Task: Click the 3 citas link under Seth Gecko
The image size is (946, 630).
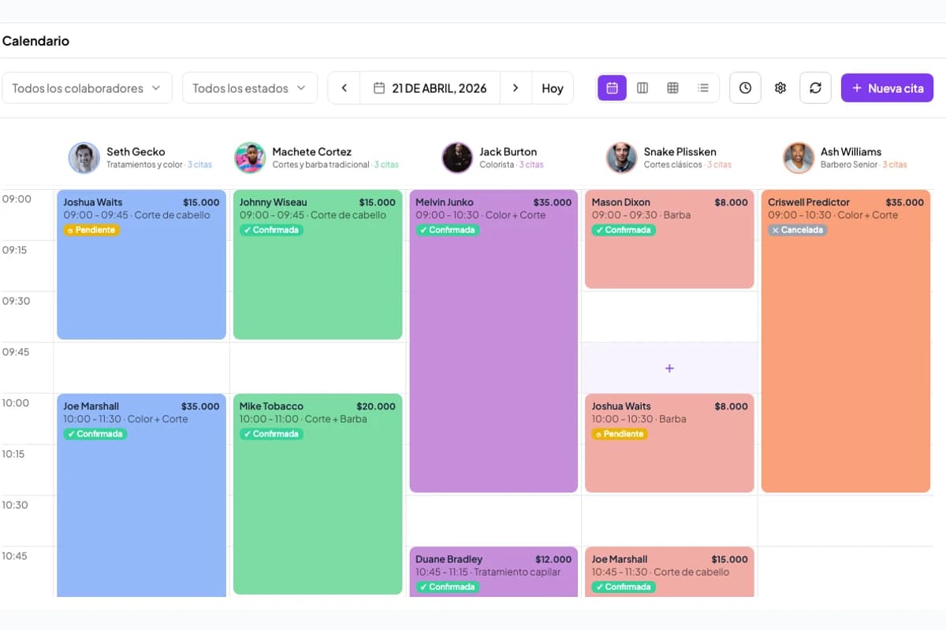Action: pyautogui.click(x=199, y=165)
